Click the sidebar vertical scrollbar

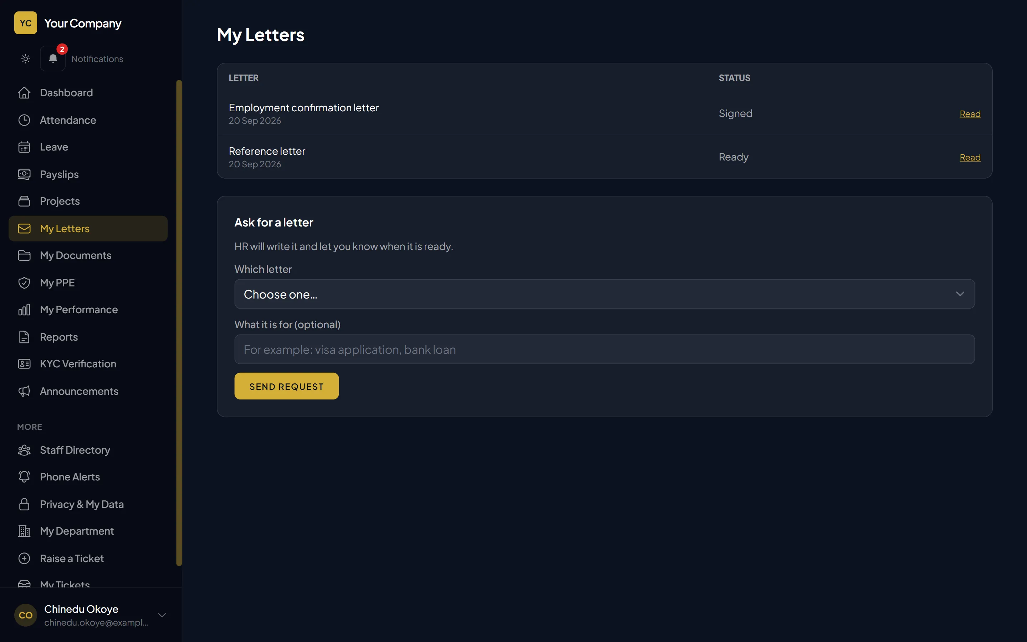(179, 323)
